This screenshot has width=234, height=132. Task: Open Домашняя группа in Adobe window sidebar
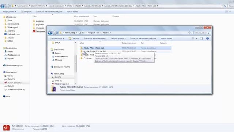[x=62, y=67]
